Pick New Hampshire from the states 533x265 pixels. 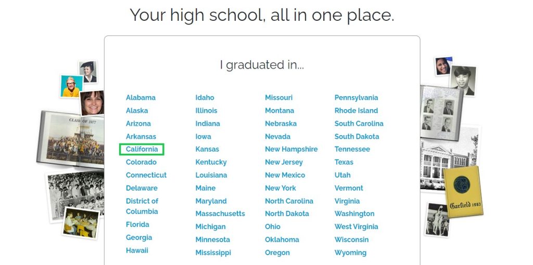(291, 149)
